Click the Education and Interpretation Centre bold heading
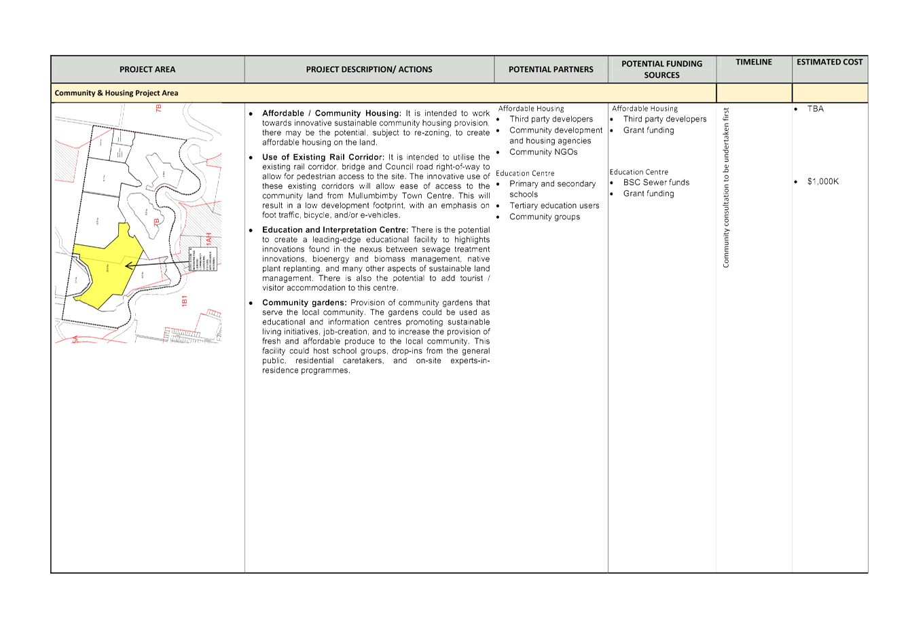Image resolution: width=910 pixels, height=643 pixels. coord(335,230)
